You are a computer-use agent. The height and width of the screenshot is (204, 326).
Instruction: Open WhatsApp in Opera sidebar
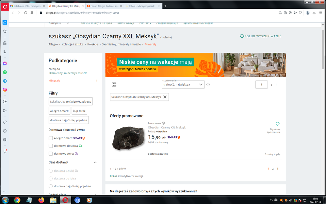[5, 72]
